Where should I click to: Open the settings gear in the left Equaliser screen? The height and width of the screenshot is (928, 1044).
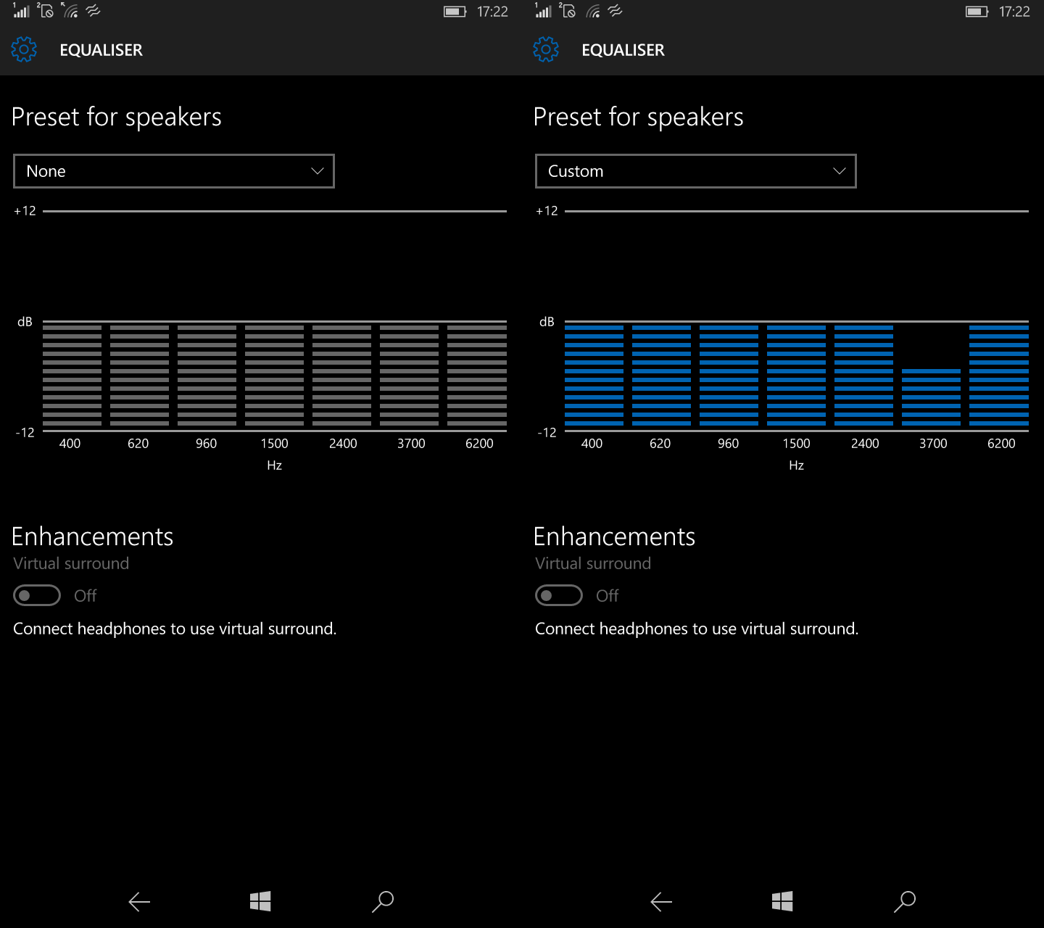[x=24, y=49]
